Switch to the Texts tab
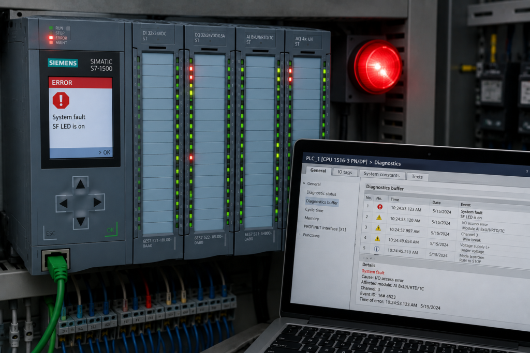The width and height of the screenshot is (530, 353). pyautogui.click(x=417, y=177)
